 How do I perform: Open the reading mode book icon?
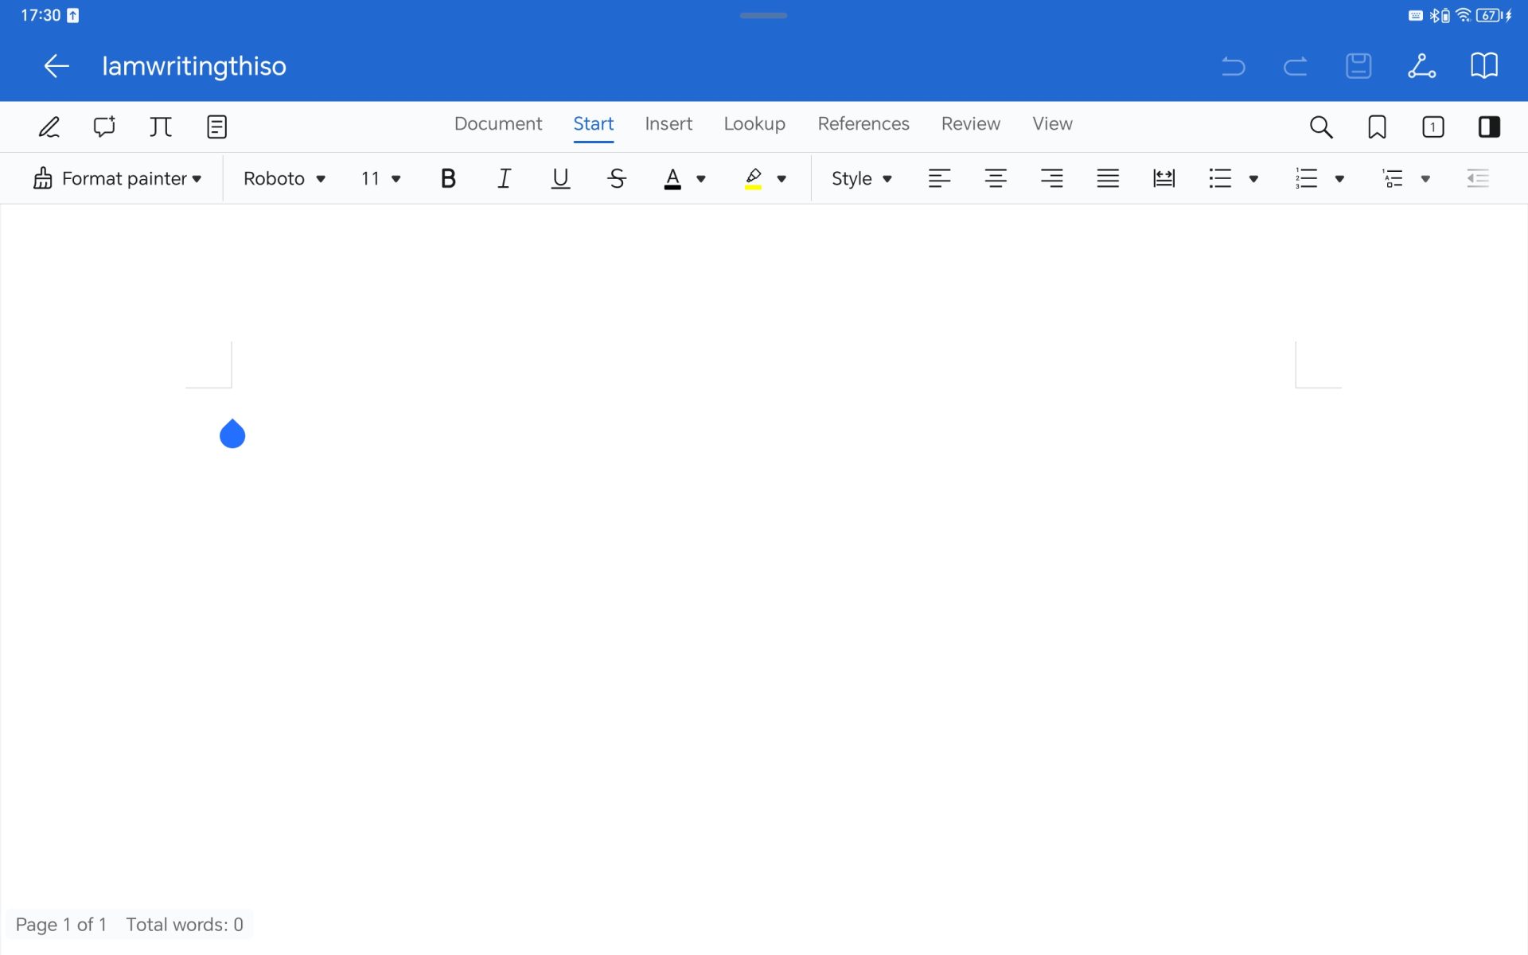(x=1484, y=66)
